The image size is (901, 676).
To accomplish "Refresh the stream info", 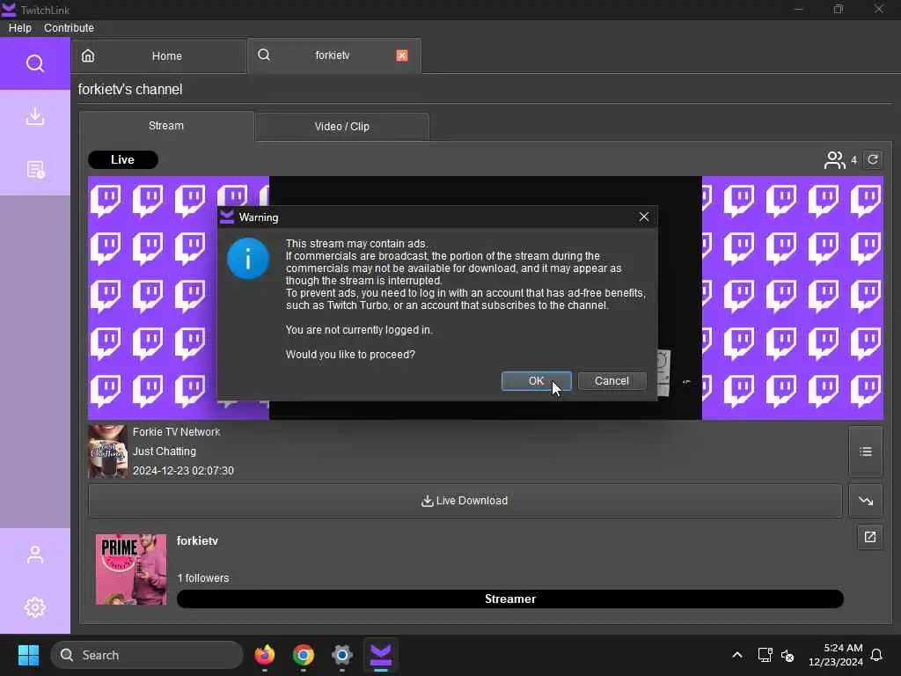I will click(x=873, y=160).
